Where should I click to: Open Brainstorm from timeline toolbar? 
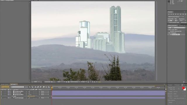[44, 87]
